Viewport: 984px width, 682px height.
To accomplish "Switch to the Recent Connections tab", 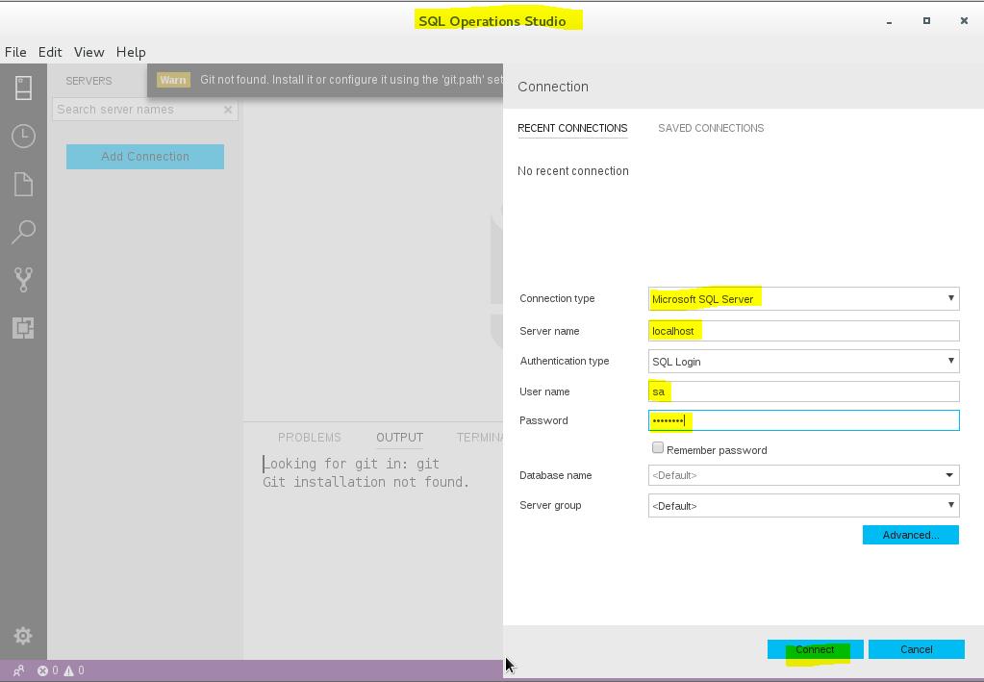I will coord(572,128).
